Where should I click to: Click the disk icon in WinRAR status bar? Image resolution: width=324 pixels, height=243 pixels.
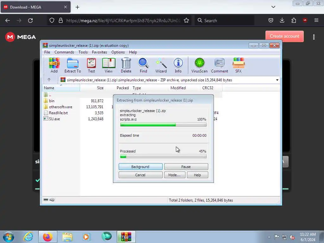click(x=46, y=200)
